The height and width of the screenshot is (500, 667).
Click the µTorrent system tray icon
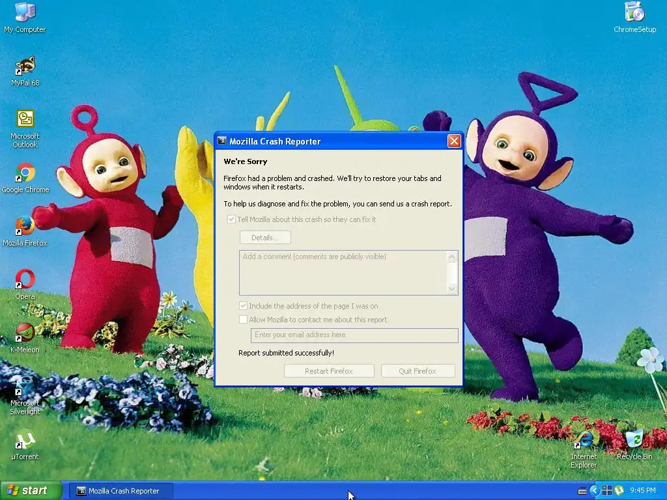[x=619, y=490]
